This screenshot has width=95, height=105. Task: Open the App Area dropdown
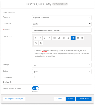(x=62, y=17)
